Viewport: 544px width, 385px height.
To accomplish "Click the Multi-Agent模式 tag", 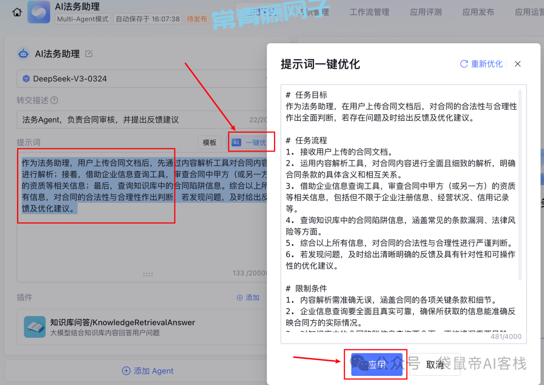I will [83, 19].
